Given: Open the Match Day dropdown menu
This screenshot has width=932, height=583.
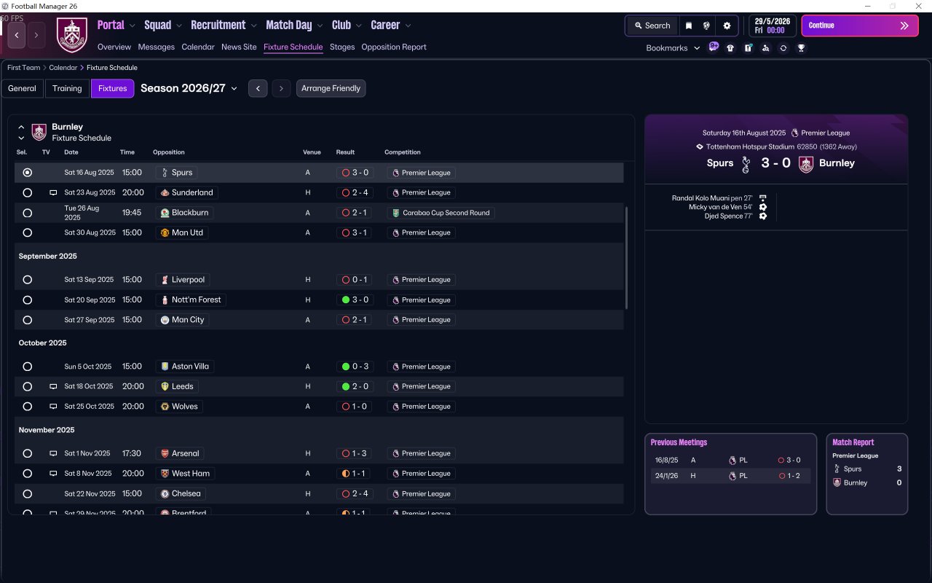Looking at the screenshot, I should 295,25.
